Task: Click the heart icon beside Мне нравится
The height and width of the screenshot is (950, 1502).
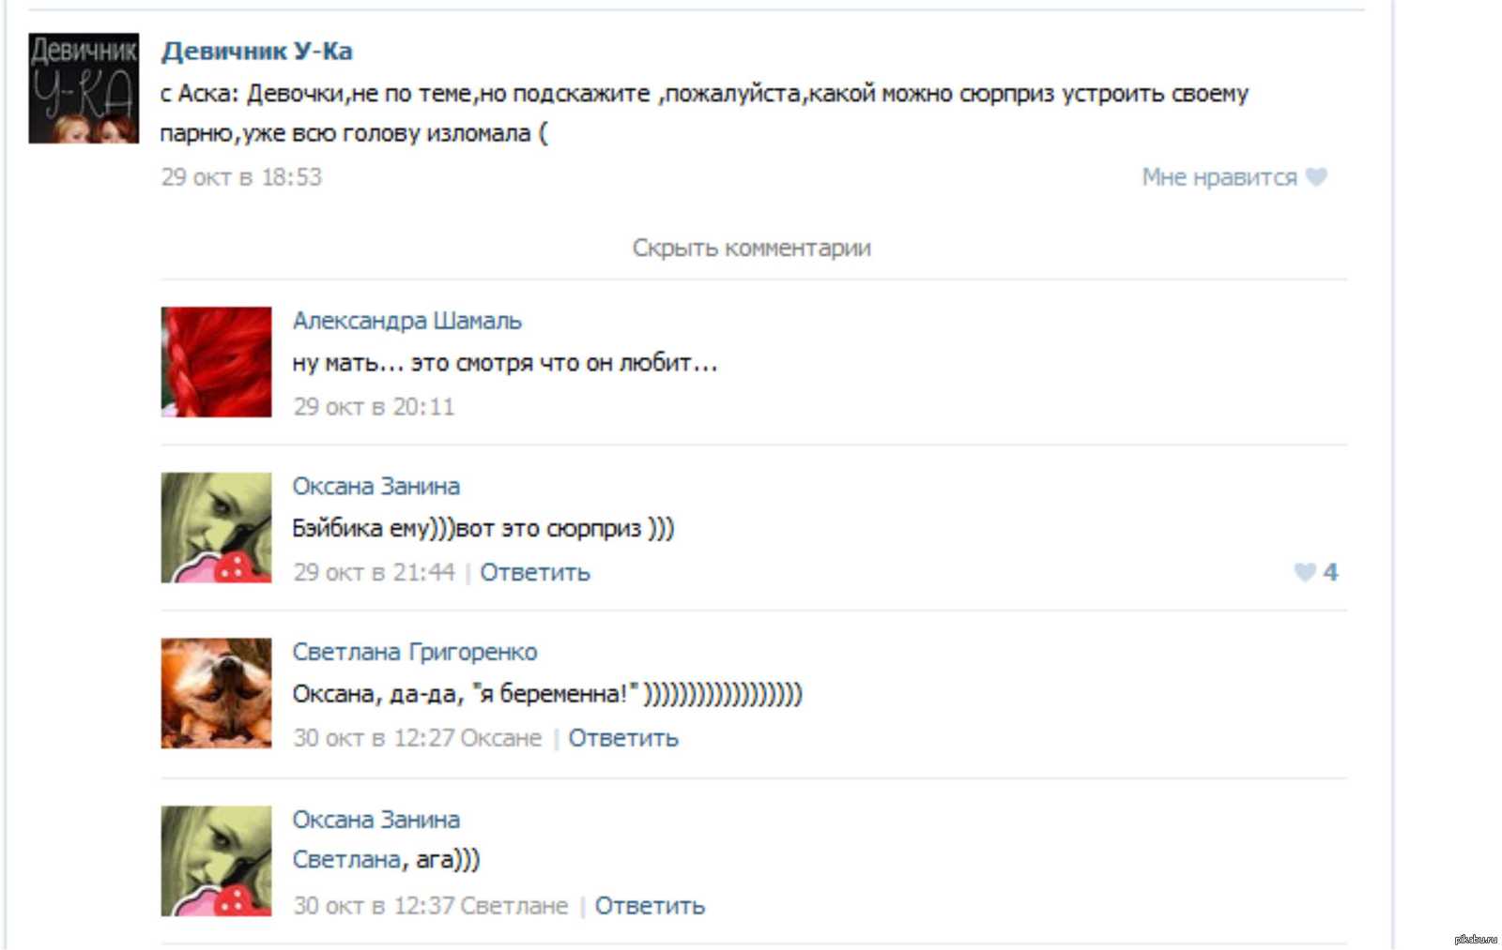Action: tap(1316, 177)
